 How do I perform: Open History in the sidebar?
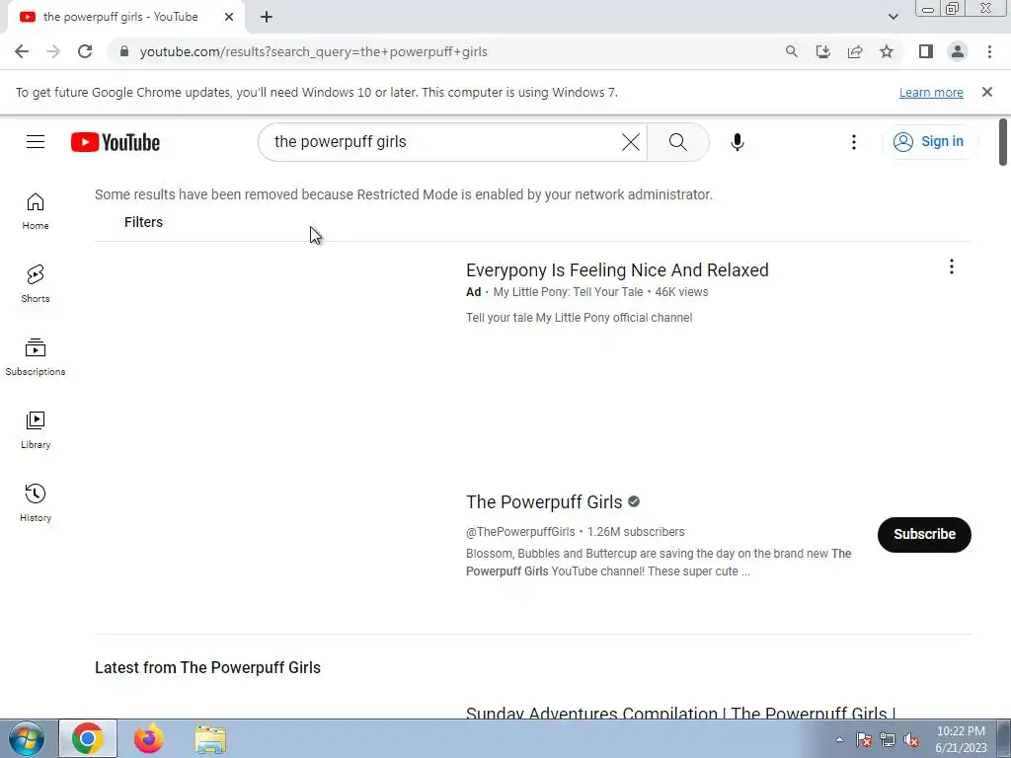coord(36,502)
